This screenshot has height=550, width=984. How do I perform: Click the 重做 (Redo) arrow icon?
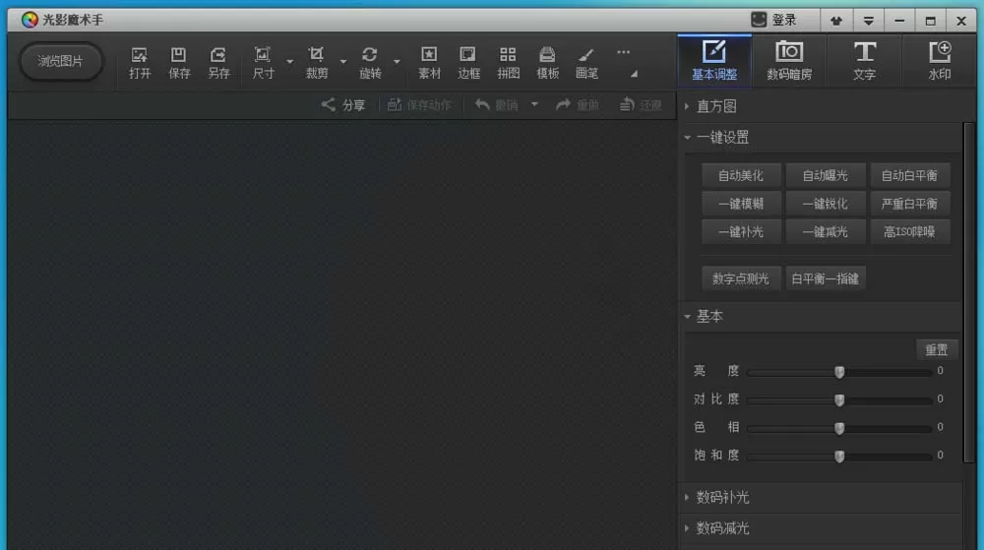click(x=563, y=104)
